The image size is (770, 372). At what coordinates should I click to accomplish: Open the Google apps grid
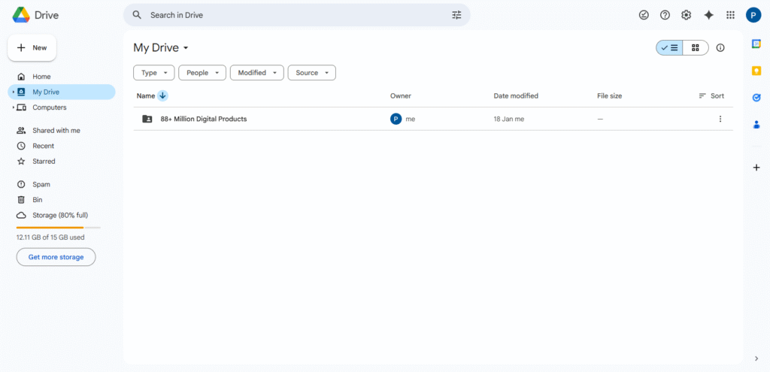[730, 15]
